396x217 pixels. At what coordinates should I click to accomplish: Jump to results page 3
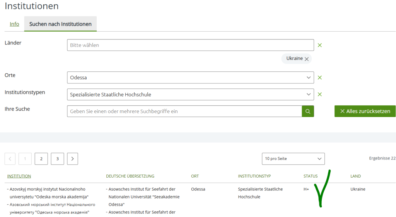pyautogui.click(x=57, y=159)
